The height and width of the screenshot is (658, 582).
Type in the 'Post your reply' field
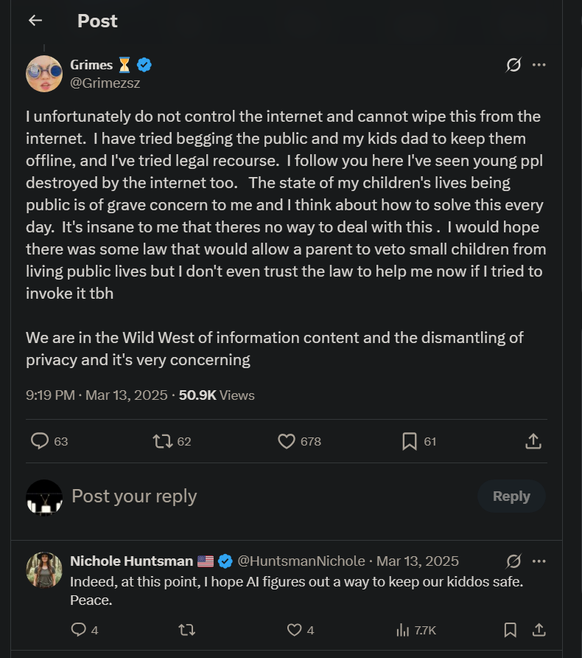click(x=221, y=496)
